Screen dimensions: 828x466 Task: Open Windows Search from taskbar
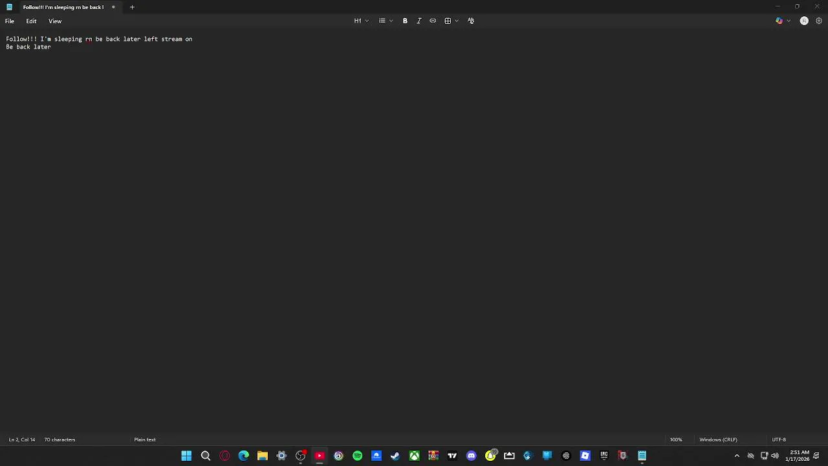pyautogui.click(x=206, y=456)
